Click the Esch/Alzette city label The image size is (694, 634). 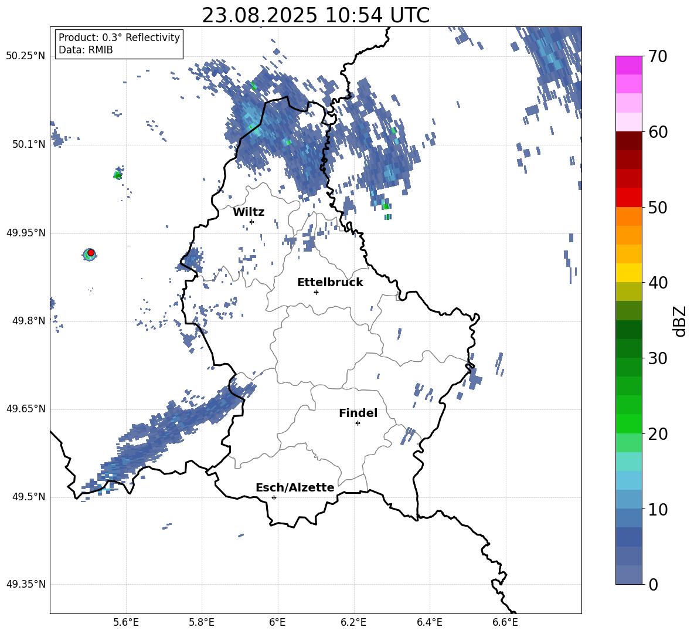(295, 487)
